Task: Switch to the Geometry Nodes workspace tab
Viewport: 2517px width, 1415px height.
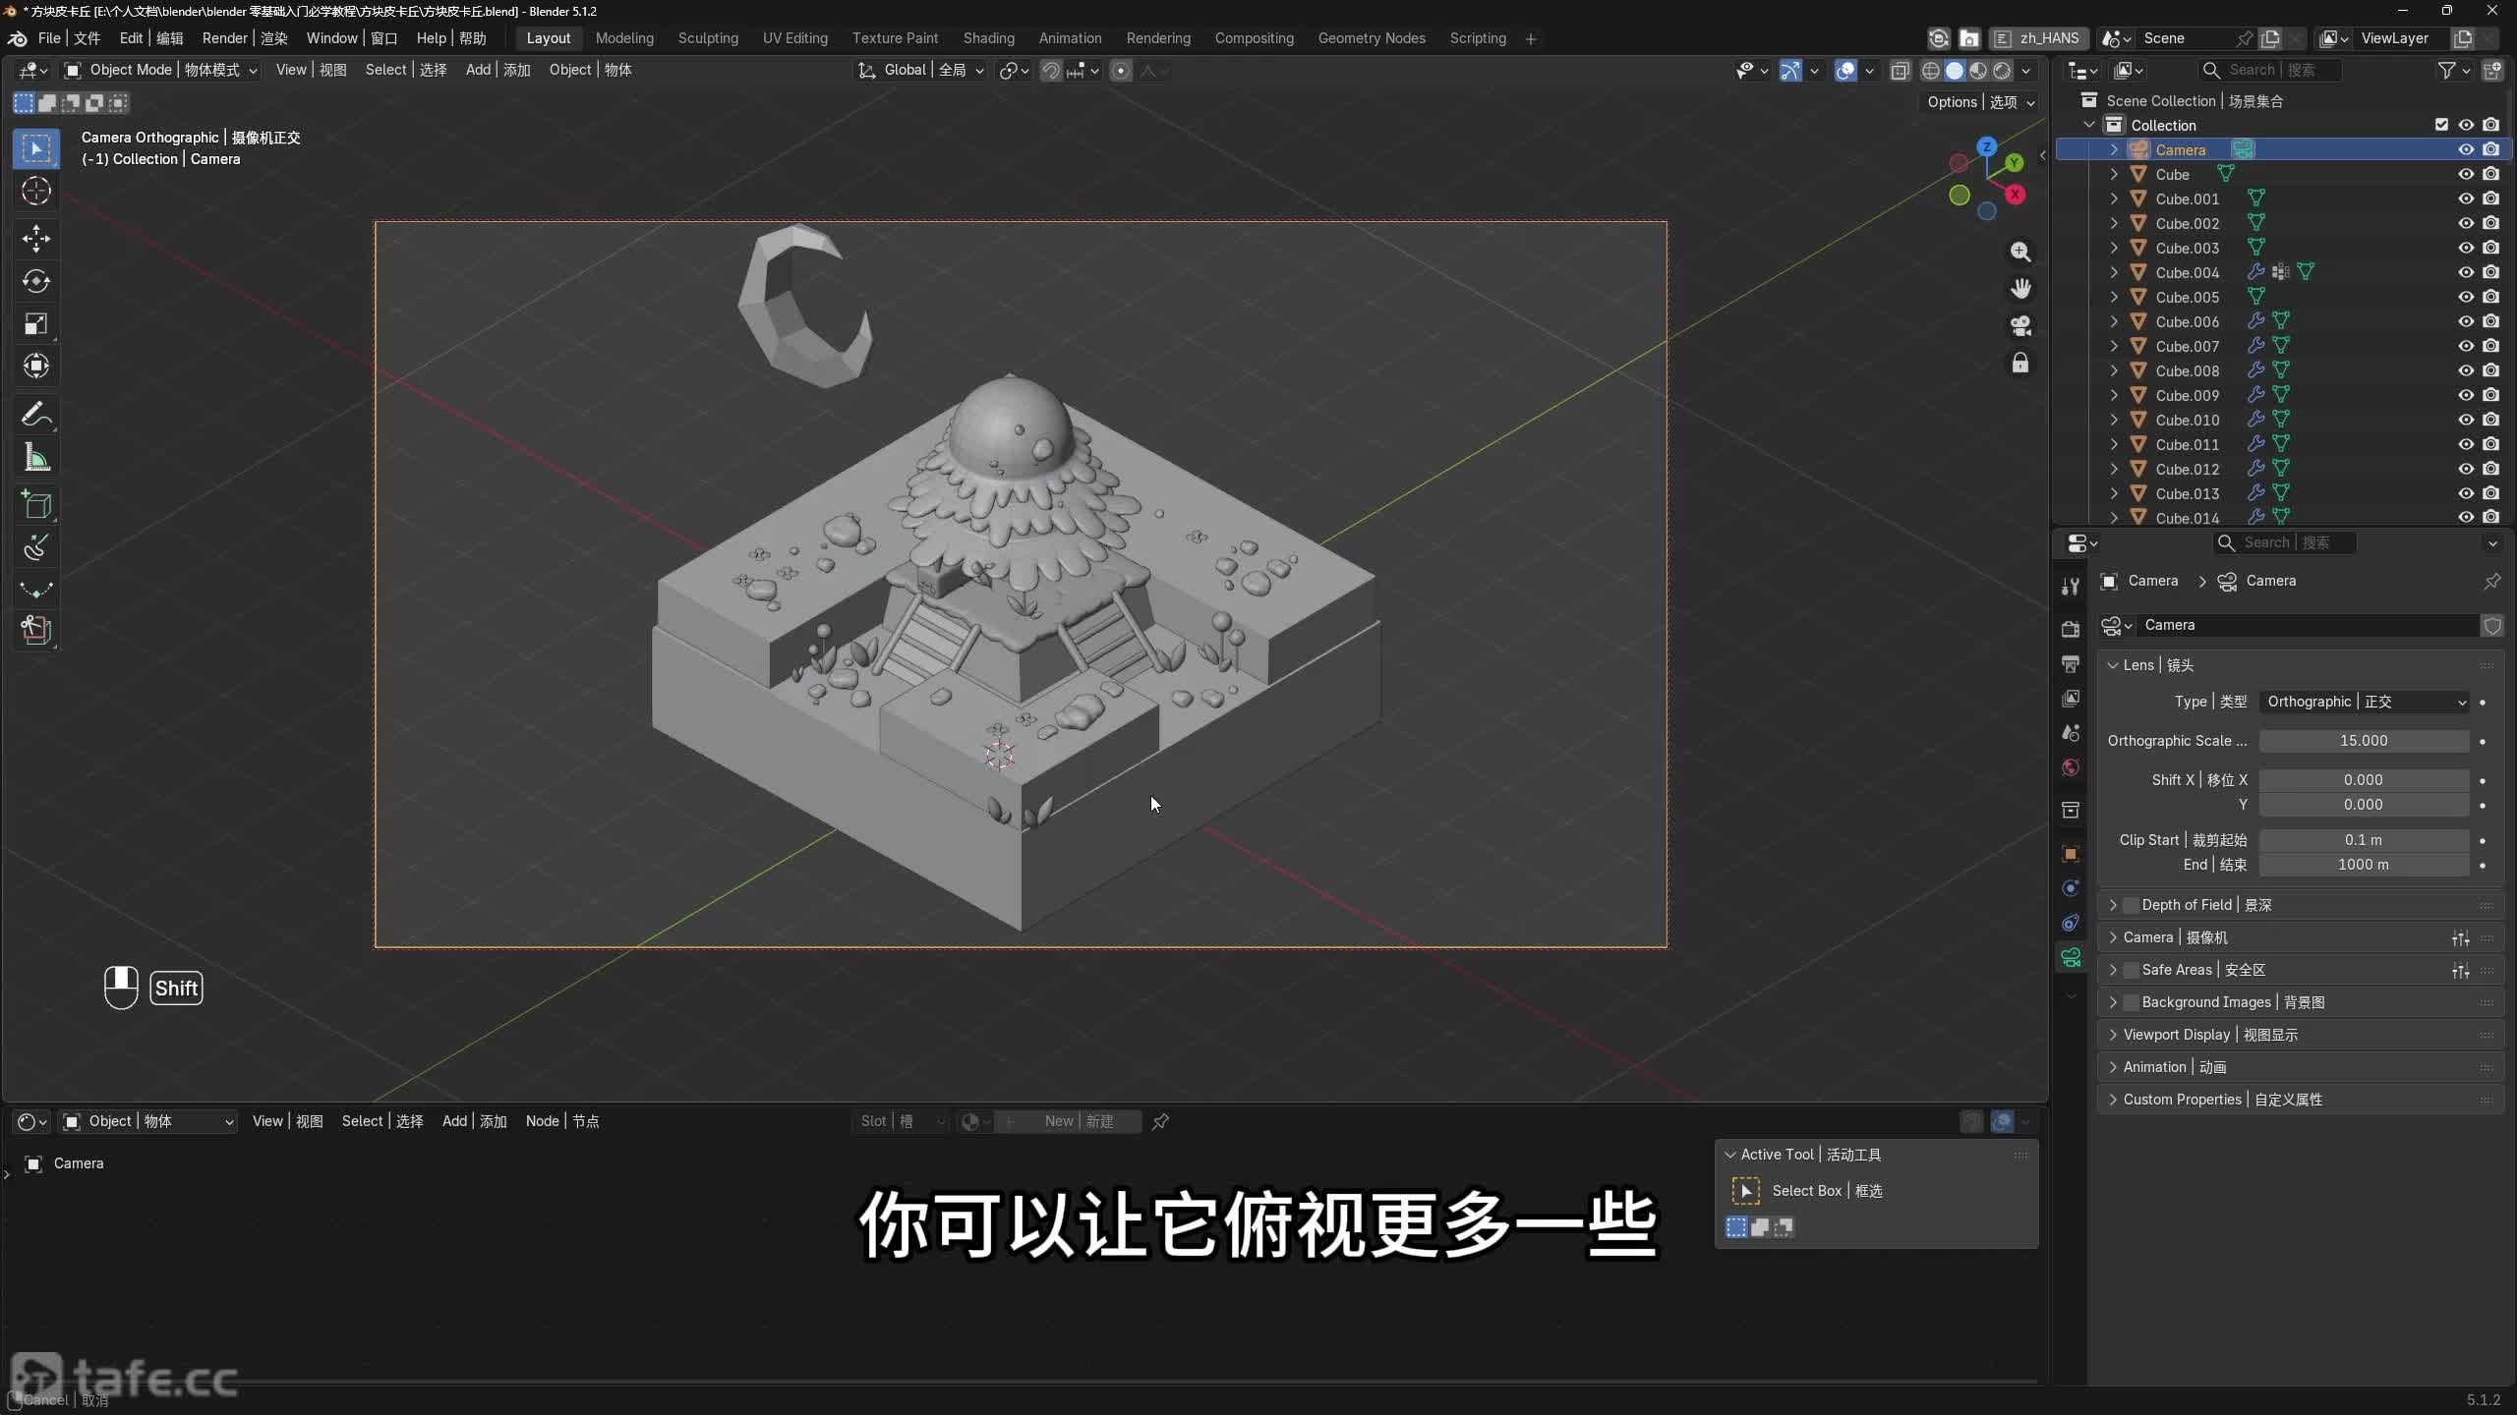Action: [1372, 38]
